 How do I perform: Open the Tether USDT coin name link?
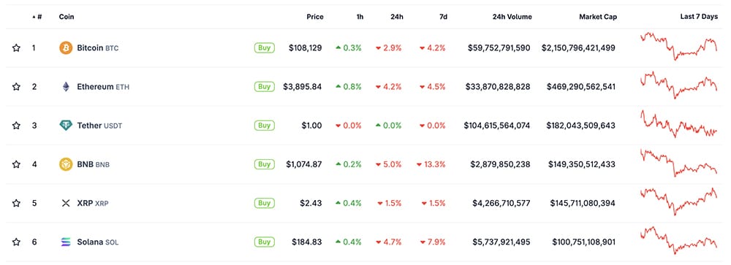[x=99, y=126]
